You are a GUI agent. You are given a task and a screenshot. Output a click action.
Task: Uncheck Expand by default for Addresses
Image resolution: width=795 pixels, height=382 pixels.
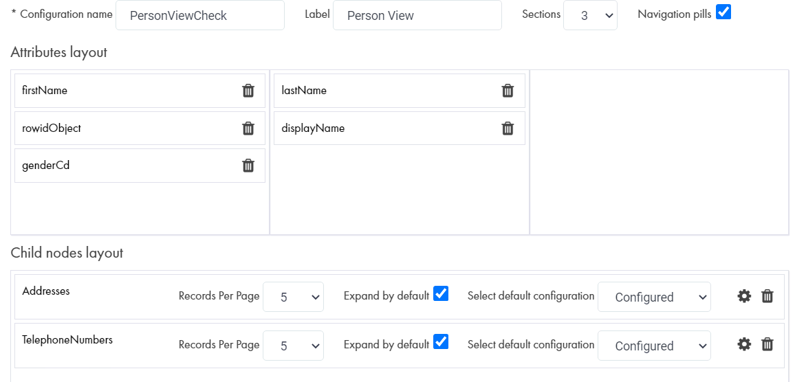441,294
